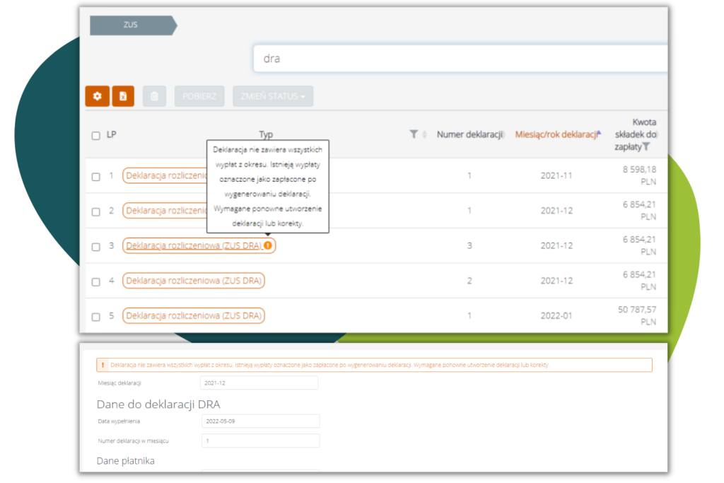This screenshot has height=483, width=724.
Task: Expand the ZMIEŃ STATUS dropdown
Action: 272,96
